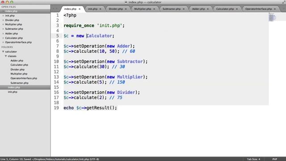Click the '// 150' comment
286x161 pixels.
[117, 82]
